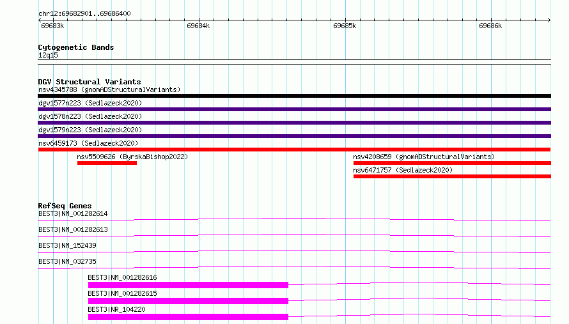Click the red nsv6459173 variant bar
569x324 pixels.
tap(294, 150)
